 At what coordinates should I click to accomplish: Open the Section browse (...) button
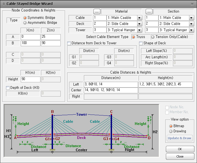(149, 11)
